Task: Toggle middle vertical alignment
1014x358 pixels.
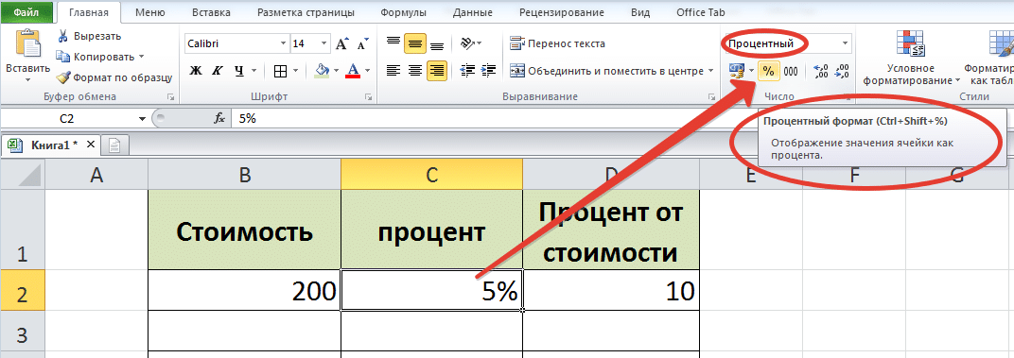Action: pyautogui.click(x=415, y=43)
